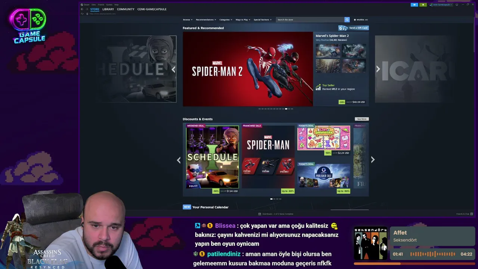Image resolution: width=478 pixels, height=269 pixels.
Task: Open the Spider-Man franchise sale card
Action: coord(268,157)
